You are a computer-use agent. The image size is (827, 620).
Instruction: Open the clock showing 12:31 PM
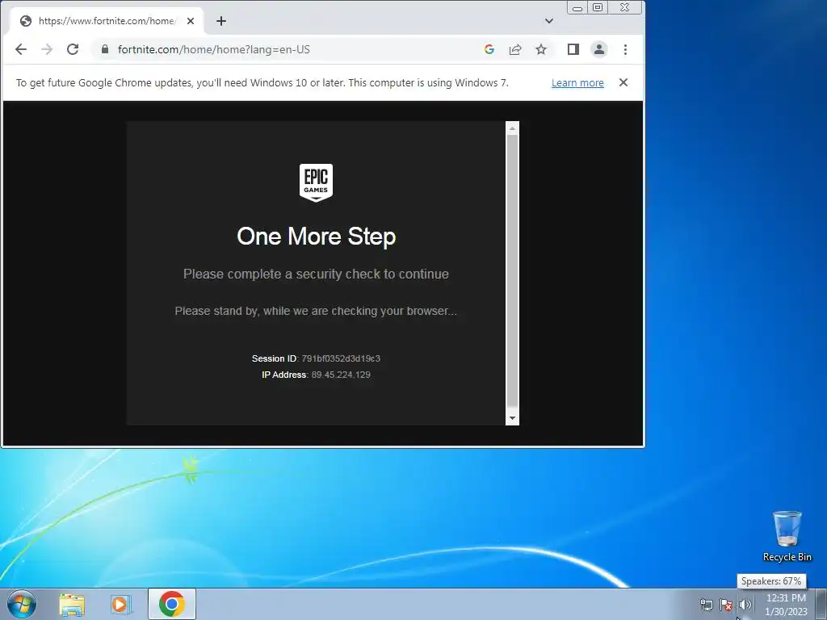coord(786,605)
